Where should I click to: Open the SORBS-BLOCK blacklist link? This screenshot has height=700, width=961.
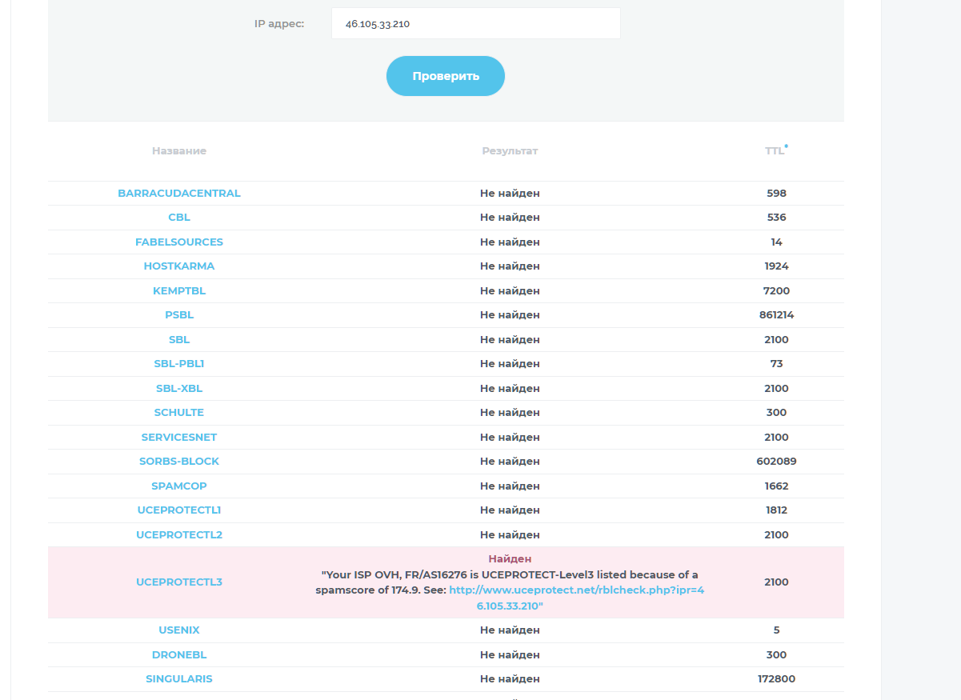click(178, 461)
